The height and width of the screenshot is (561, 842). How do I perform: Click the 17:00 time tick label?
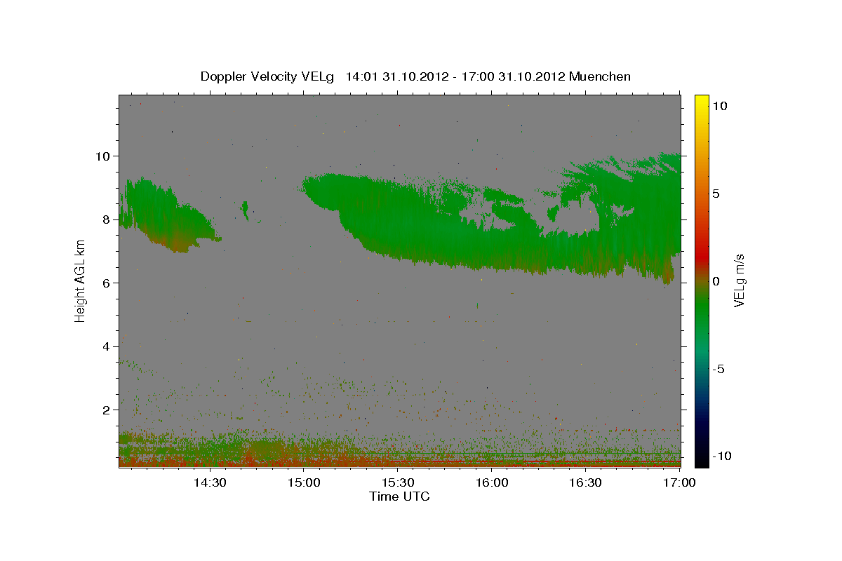coord(680,482)
